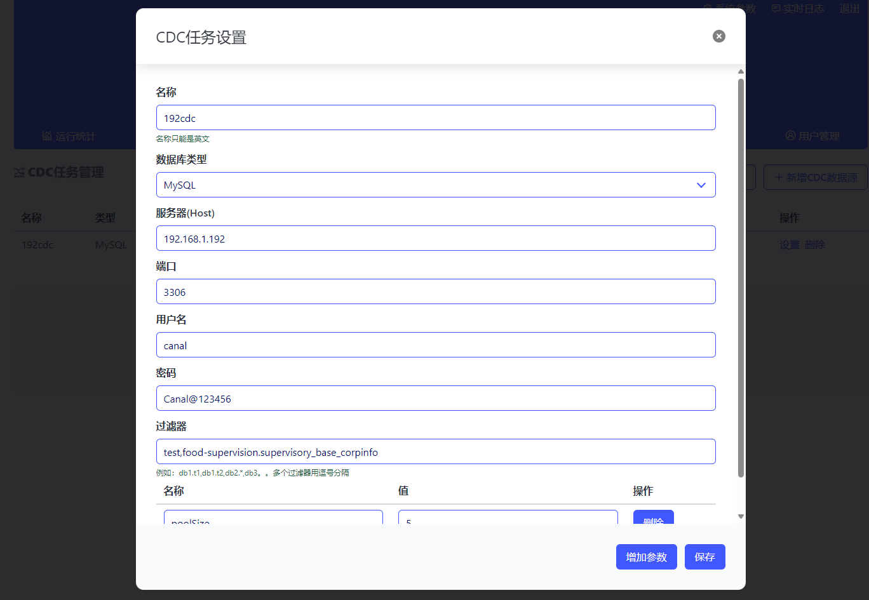Image resolution: width=869 pixels, height=600 pixels.
Task: Click the 名称 field containing 192cdc
Action: pos(435,117)
